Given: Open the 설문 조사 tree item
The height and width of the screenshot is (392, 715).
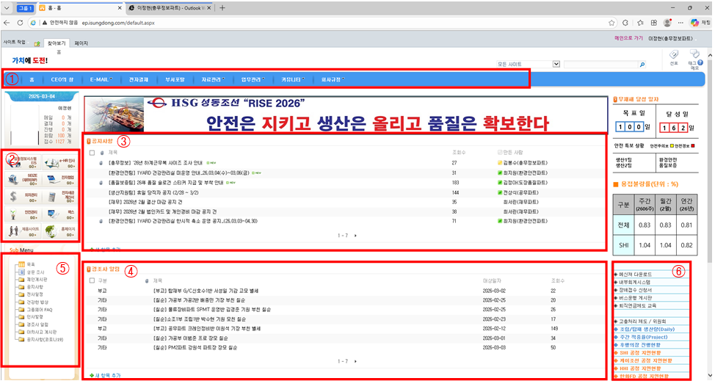Looking at the screenshot, I should tap(35, 272).
